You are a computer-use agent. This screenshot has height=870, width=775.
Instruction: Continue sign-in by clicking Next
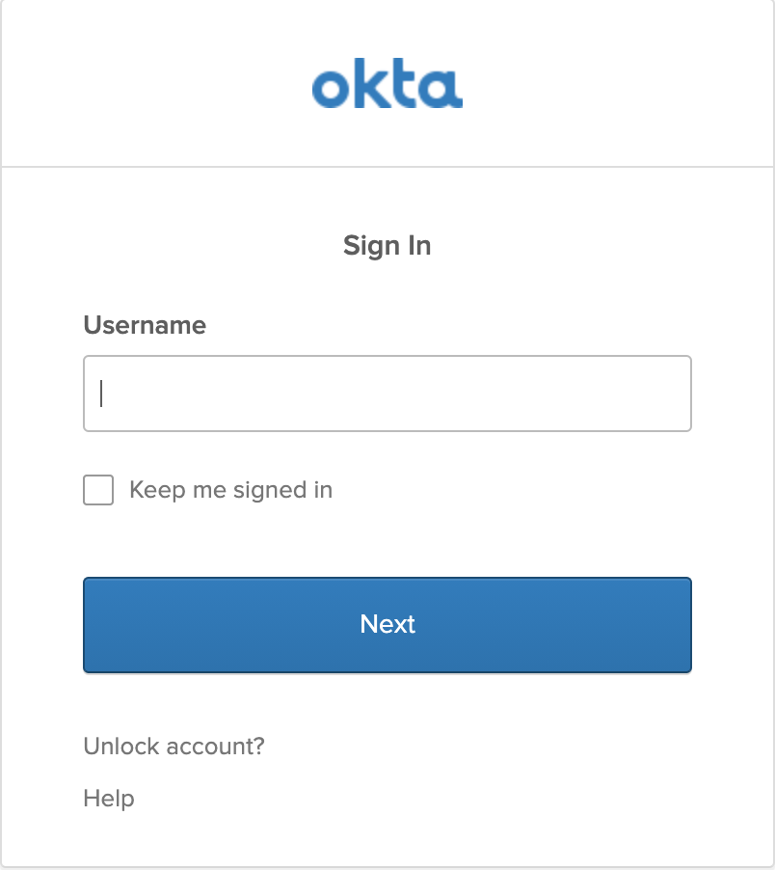click(x=387, y=624)
